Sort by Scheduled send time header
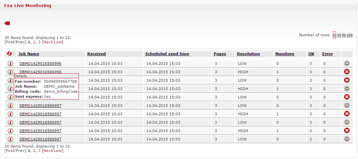The height and width of the screenshot is (159, 358). (167, 54)
